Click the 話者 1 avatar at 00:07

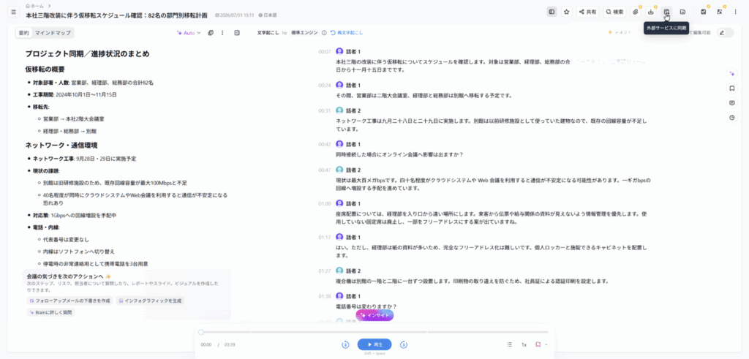tap(339, 51)
